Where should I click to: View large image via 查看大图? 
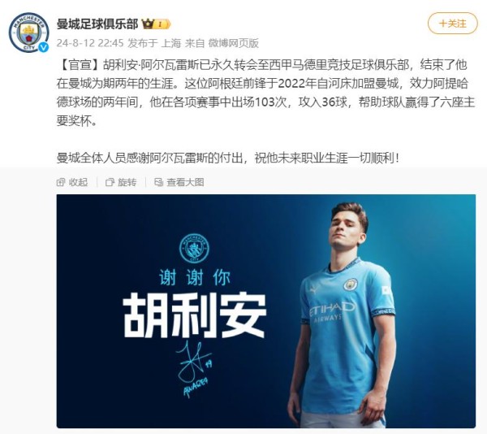click(x=179, y=182)
